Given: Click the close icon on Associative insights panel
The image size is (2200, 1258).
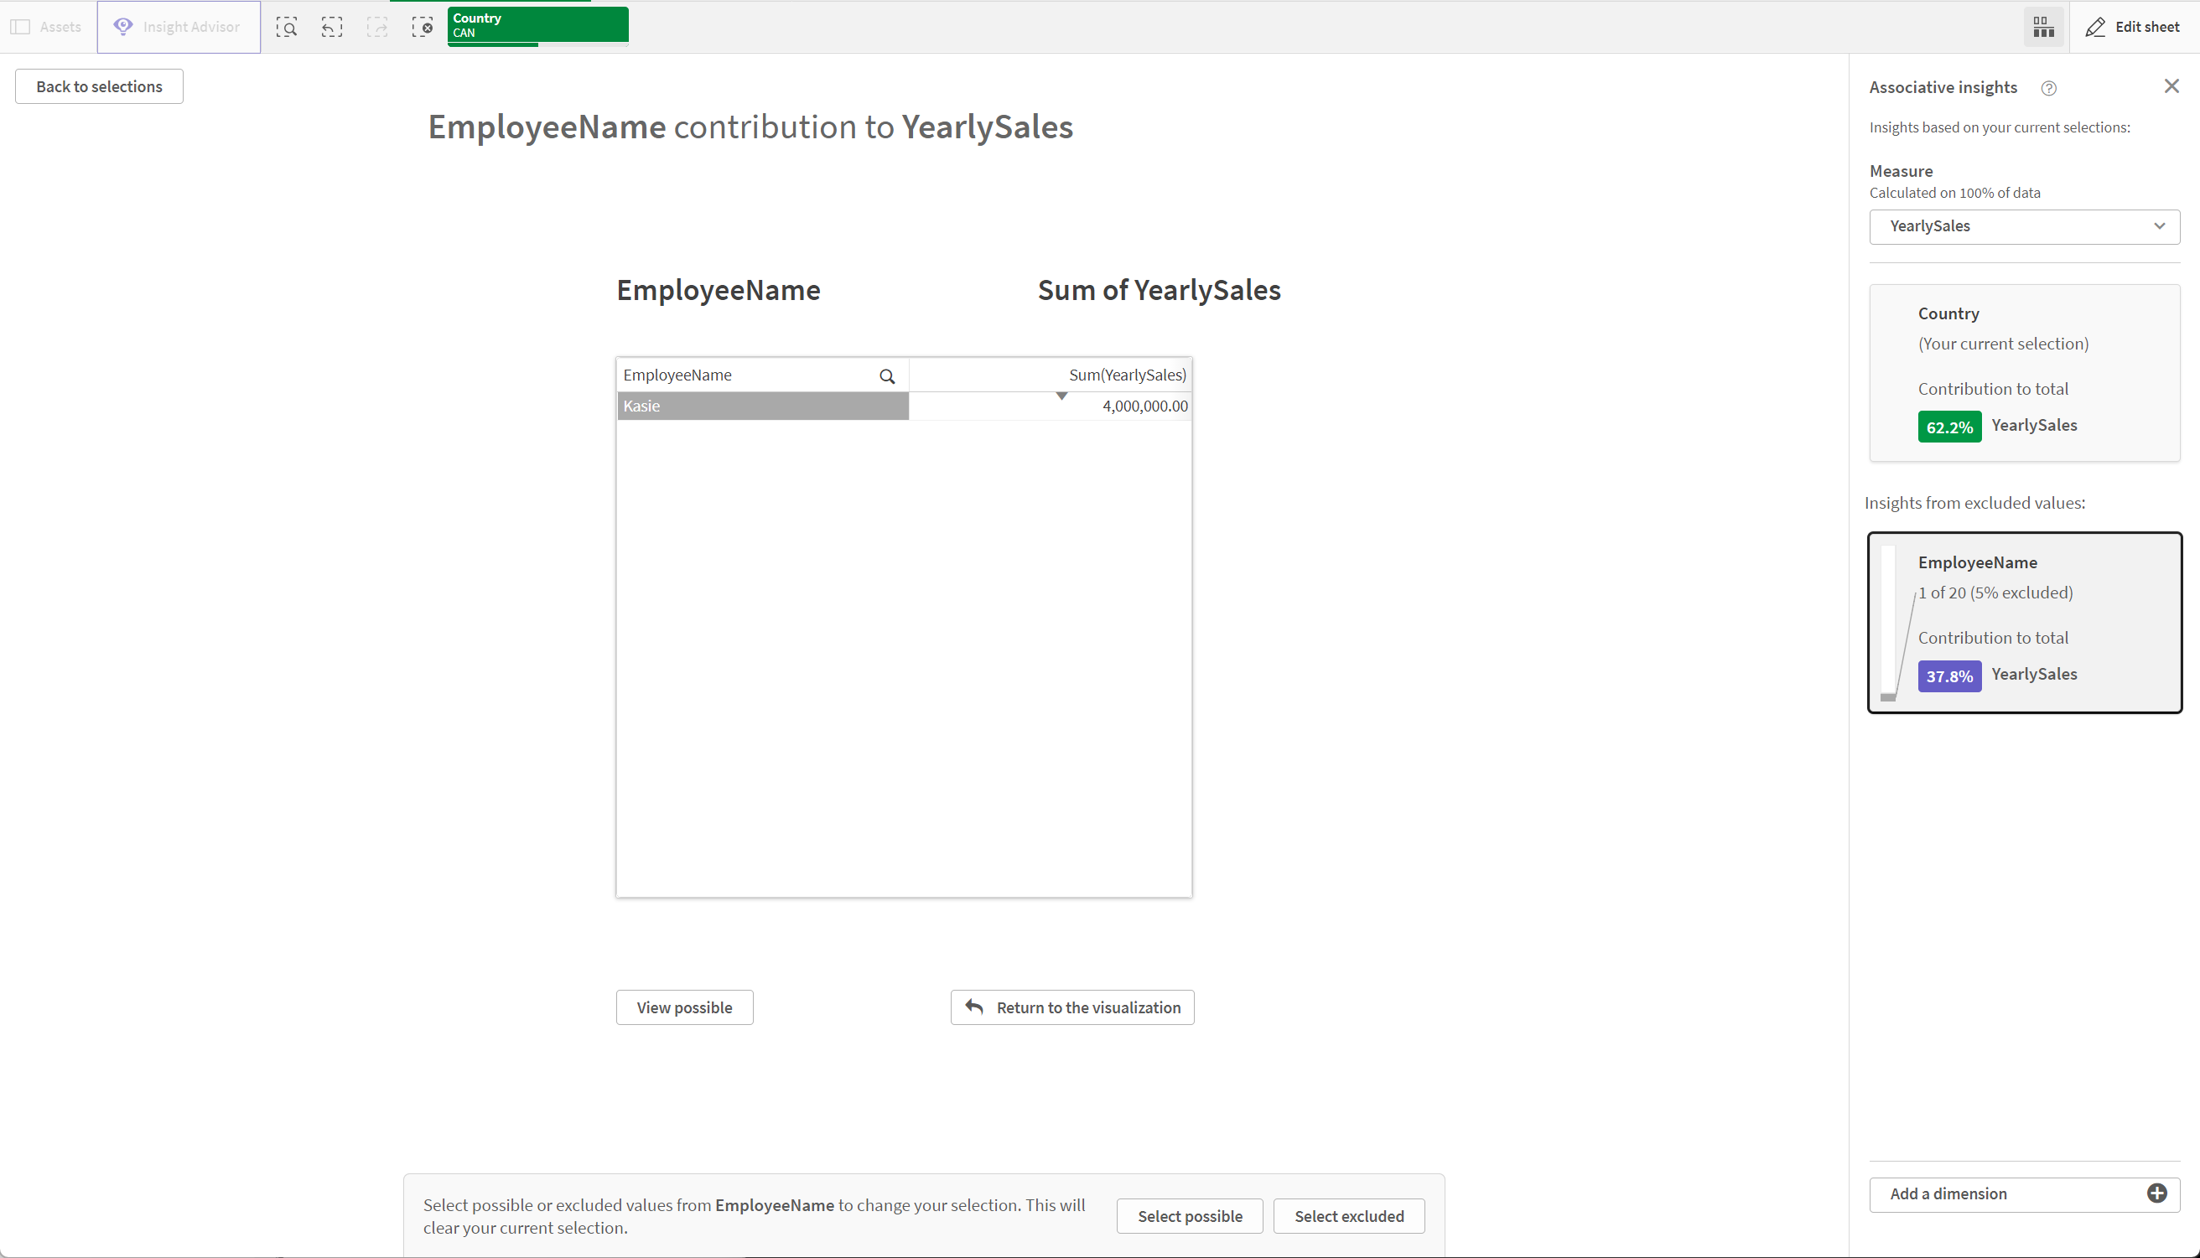Looking at the screenshot, I should tap(2173, 86).
